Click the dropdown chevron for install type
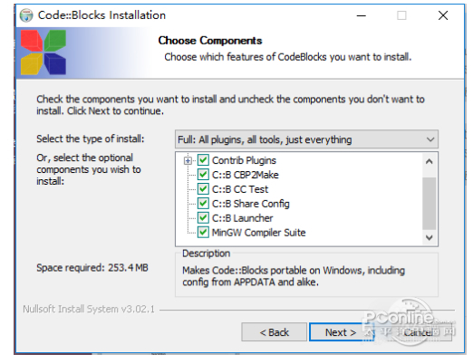The height and width of the screenshot is (364, 473). coord(430,139)
